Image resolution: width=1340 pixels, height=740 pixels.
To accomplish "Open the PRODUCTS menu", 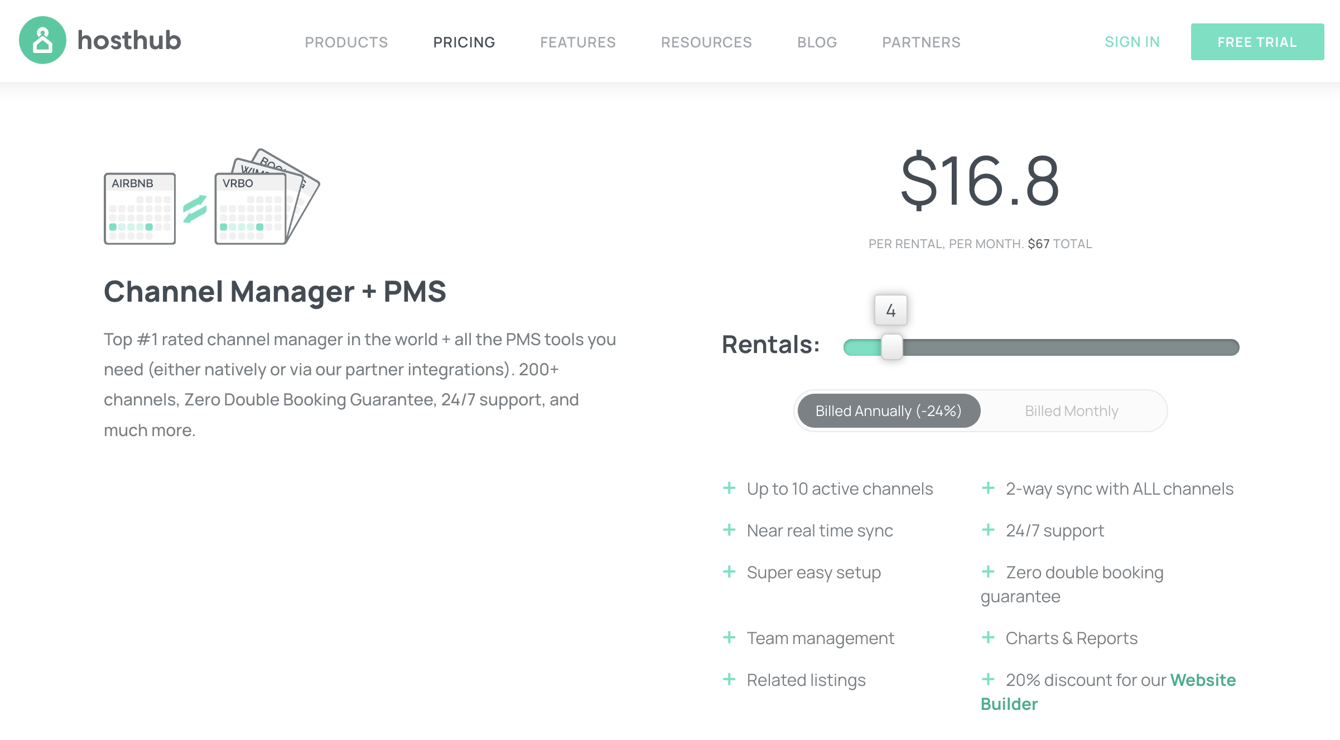I will [x=346, y=42].
